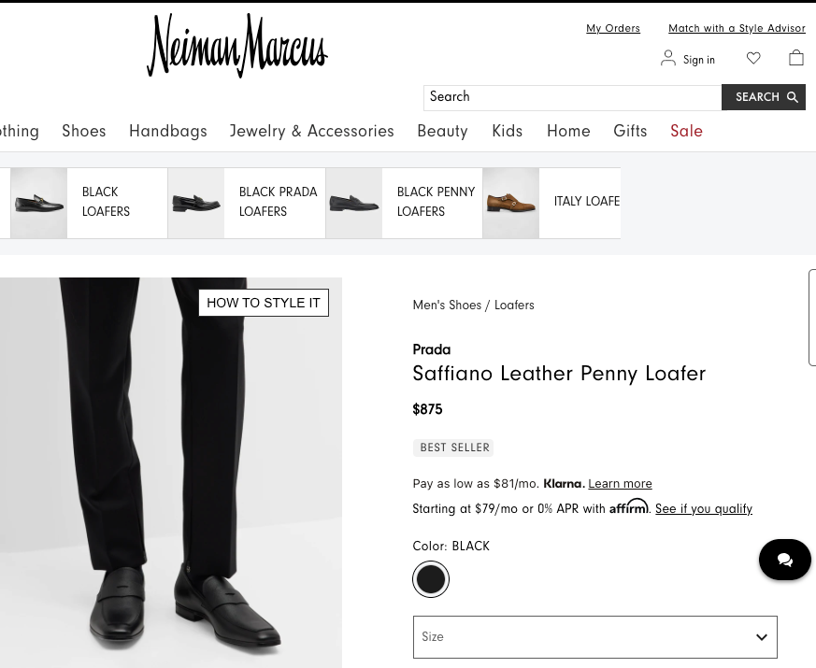Screen dimensions: 816x668
Task: Open the Learn more Klarna link
Action: (x=620, y=484)
